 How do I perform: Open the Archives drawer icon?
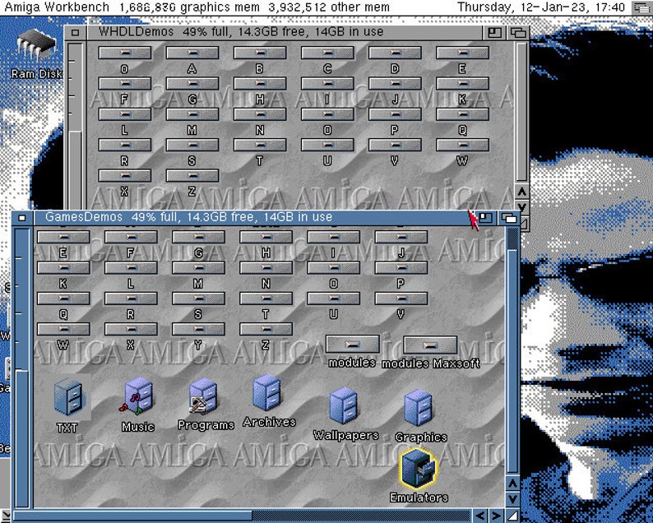(x=267, y=393)
